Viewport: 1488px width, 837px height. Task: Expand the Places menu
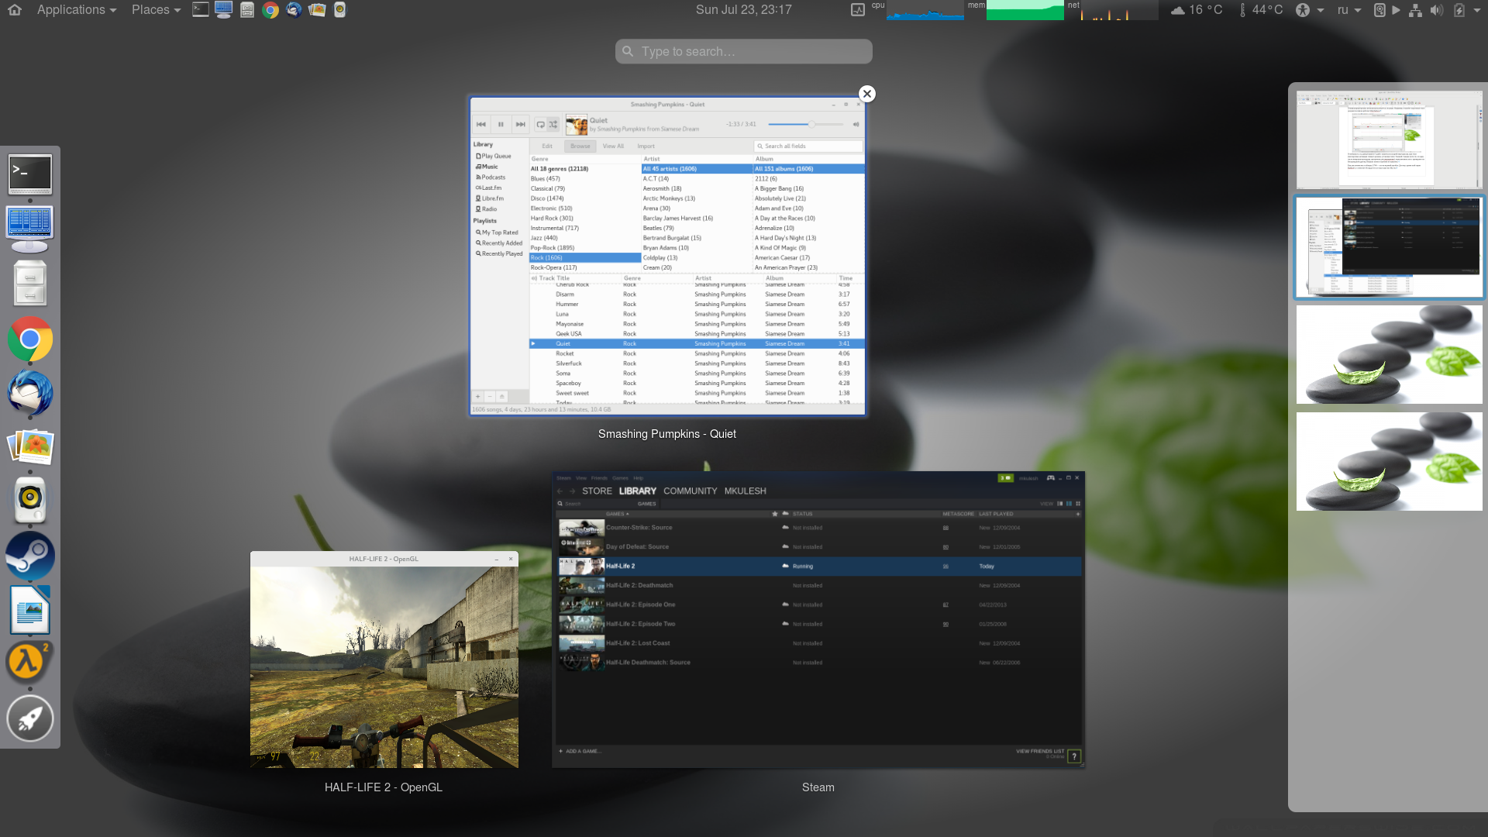pyautogui.click(x=155, y=10)
